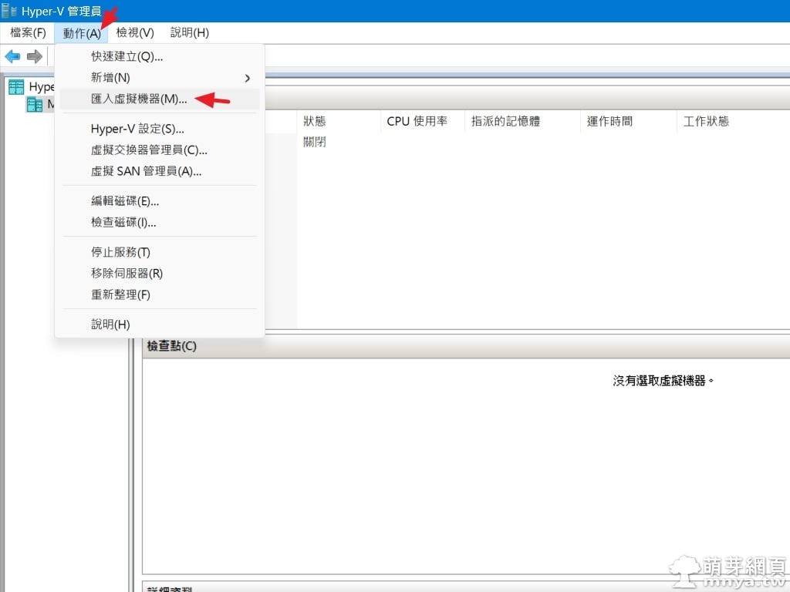Image resolution: width=790 pixels, height=592 pixels.
Task: Open 虛擬交換器管理員(C)... entry
Action: pyautogui.click(x=149, y=150)
